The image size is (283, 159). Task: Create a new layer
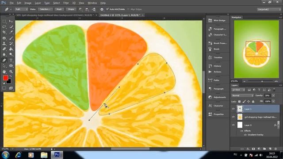270,149
